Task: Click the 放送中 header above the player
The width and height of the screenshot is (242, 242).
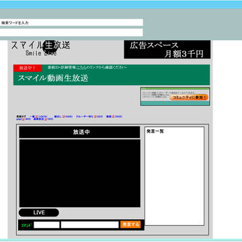Action: point(79,132)
